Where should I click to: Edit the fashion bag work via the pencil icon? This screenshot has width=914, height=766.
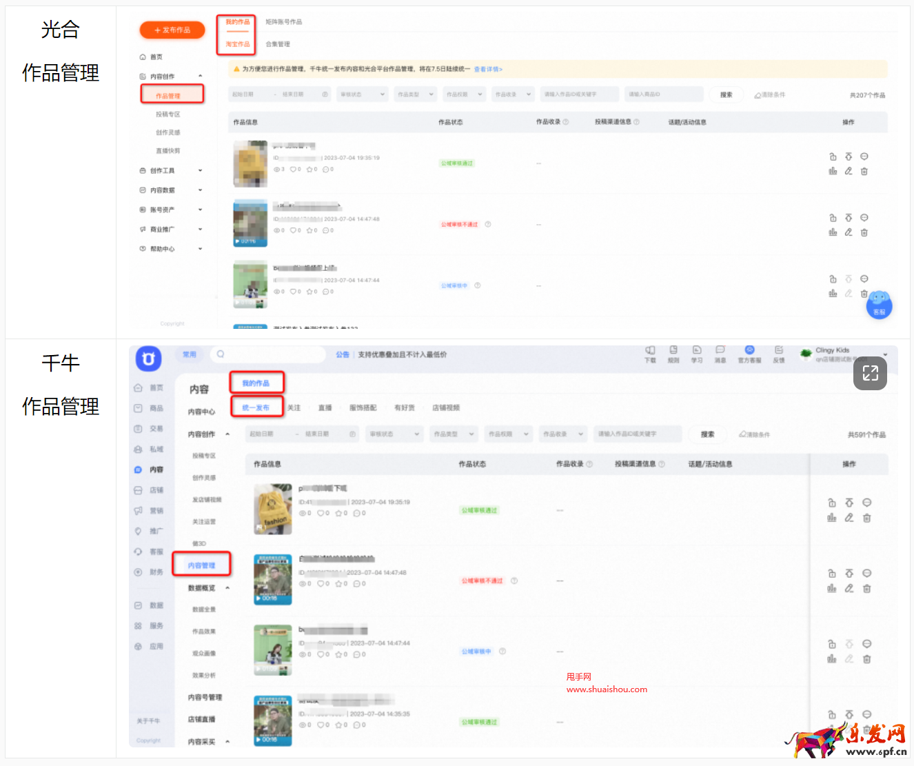pyautogui.click(x=849, y=519)
